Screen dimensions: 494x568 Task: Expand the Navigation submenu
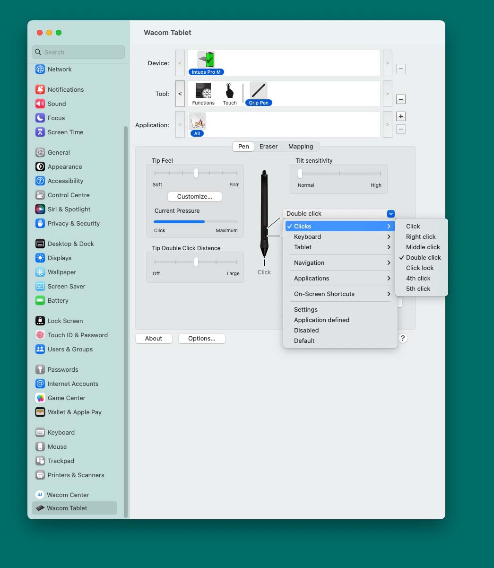(309, 262)
